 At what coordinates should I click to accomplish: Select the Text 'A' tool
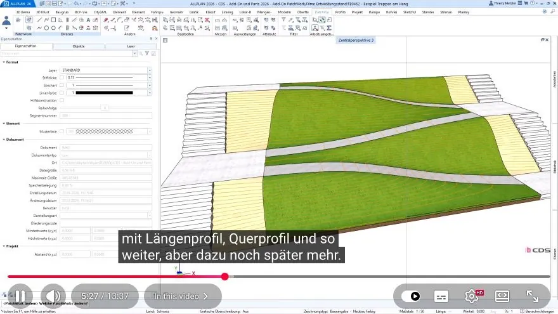tap(88, 20)
